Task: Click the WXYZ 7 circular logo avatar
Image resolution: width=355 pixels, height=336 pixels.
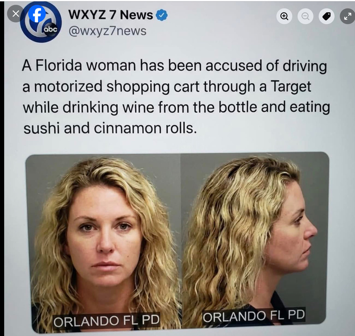Action: coord(41,22)
